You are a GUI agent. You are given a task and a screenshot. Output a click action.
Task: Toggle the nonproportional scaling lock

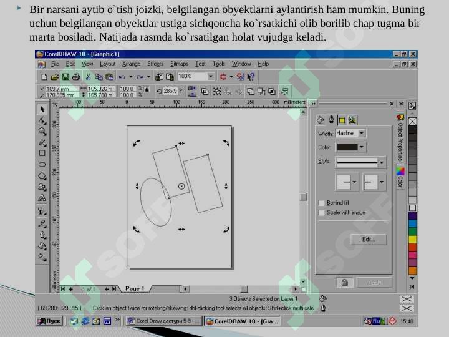click(147, 90)
